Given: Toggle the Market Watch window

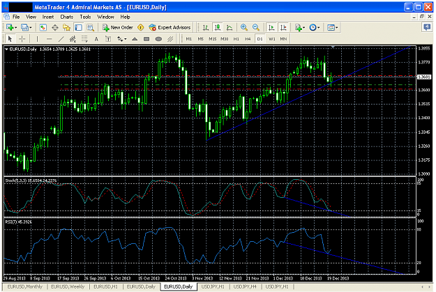Looking at the screenshot, I should pyautogui.click(x=43, y=27).
